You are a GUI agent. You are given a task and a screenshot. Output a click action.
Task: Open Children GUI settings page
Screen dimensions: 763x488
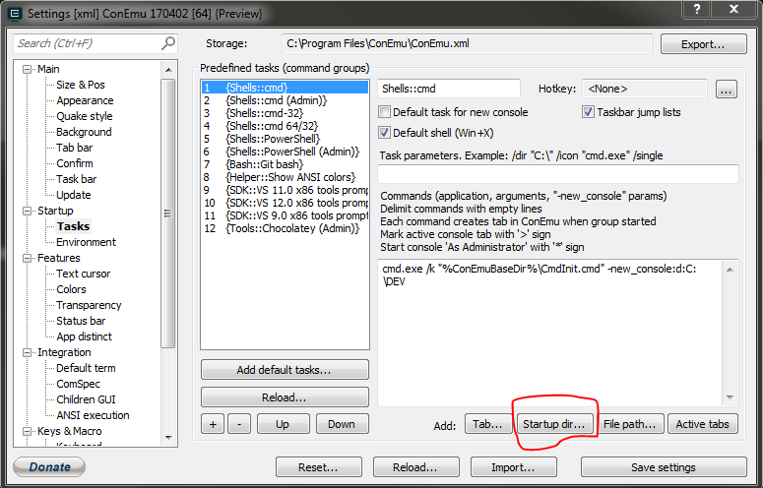tap(86, 399)
